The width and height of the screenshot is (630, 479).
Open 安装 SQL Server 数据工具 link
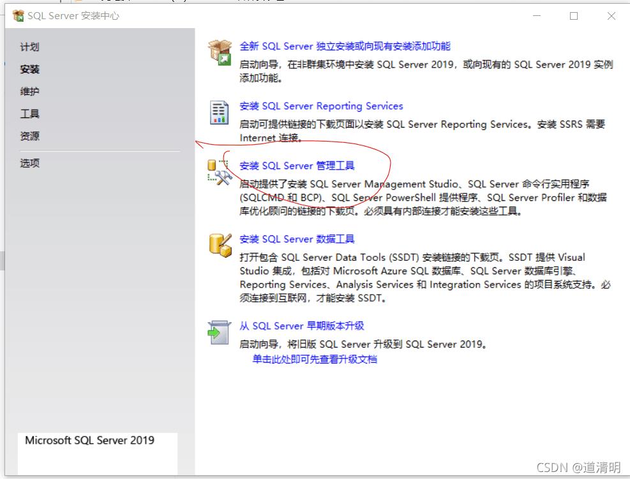[x=297, y=239]
